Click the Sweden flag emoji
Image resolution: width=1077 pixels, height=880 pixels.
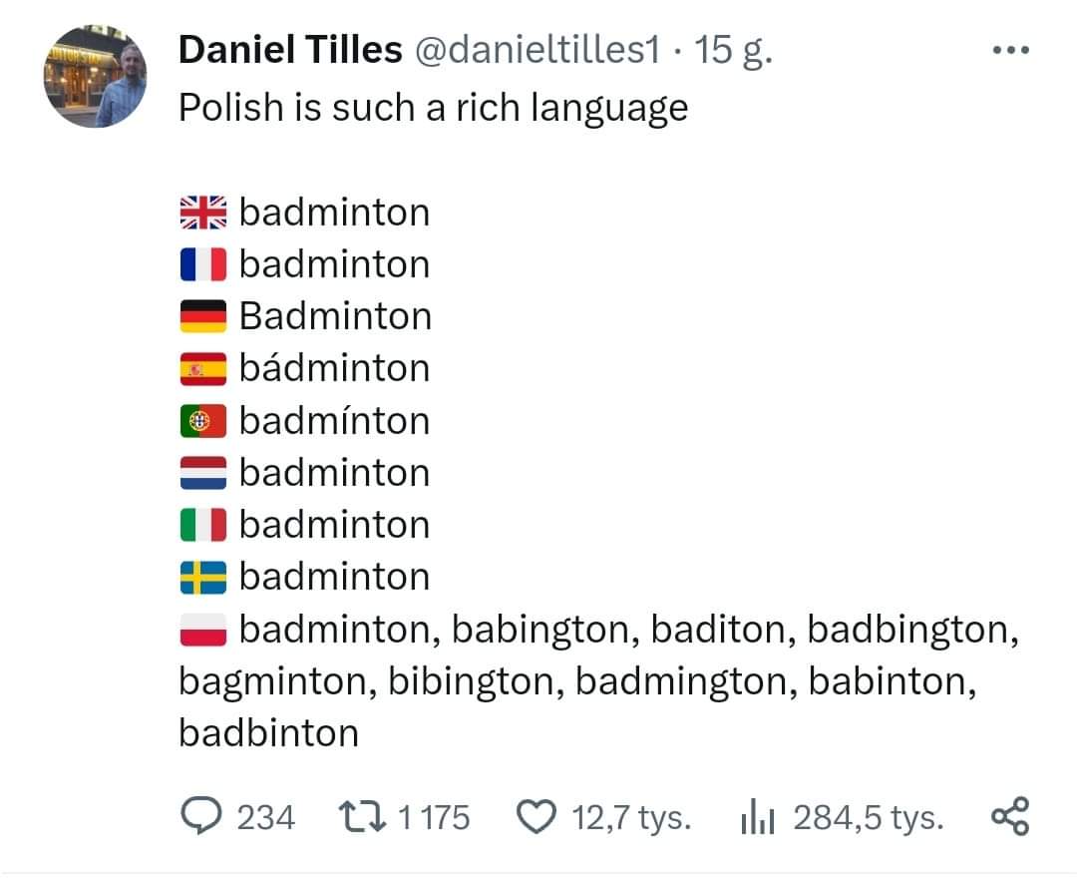203,578
